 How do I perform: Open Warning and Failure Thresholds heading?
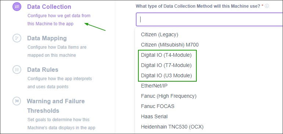point(56,106)
